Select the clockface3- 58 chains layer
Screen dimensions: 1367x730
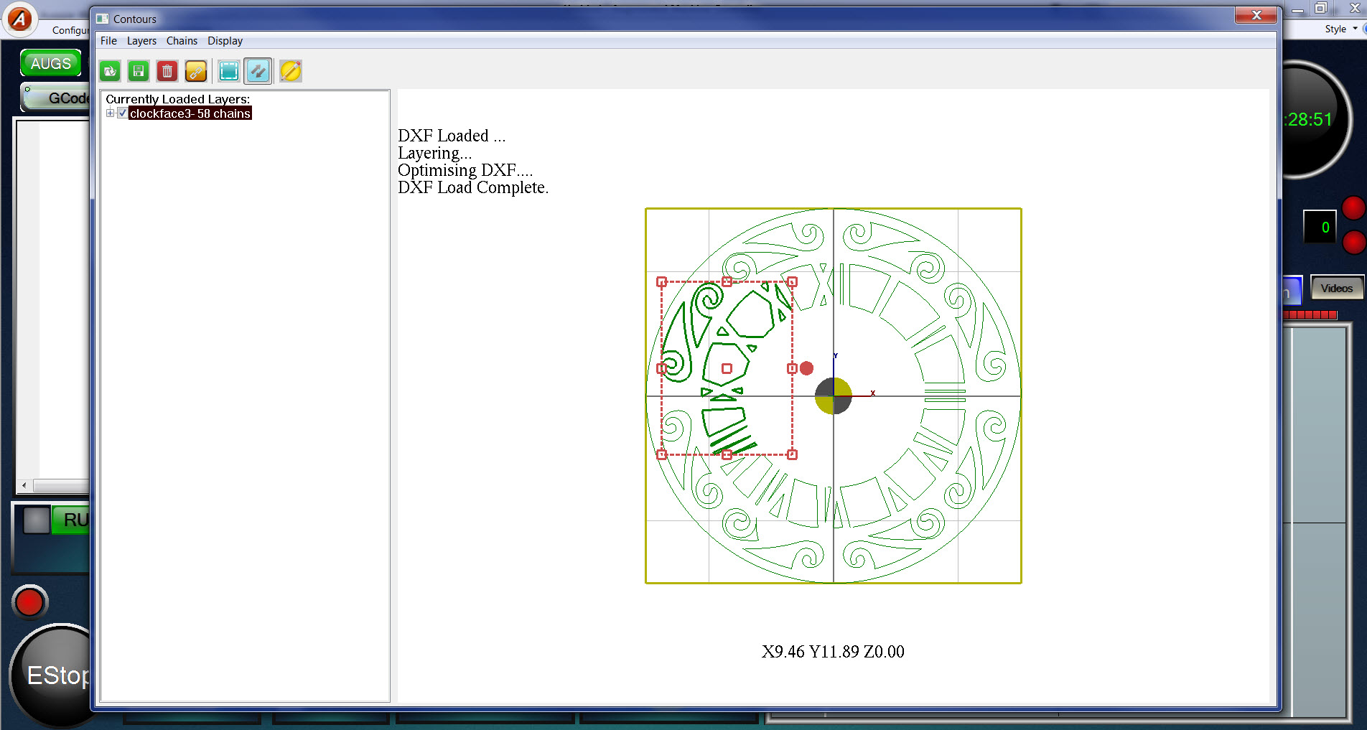point(190,113)
